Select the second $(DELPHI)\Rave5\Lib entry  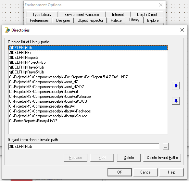coord(88,72)
